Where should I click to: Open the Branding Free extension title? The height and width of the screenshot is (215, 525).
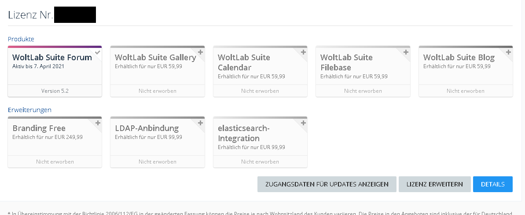39,128
